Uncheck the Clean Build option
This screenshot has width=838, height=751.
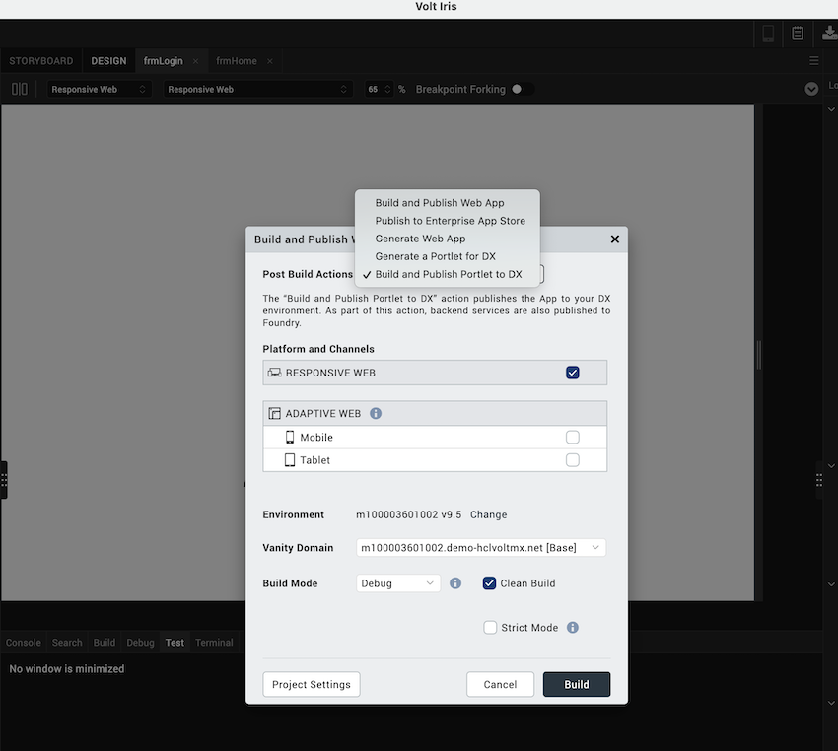(489, 582)
